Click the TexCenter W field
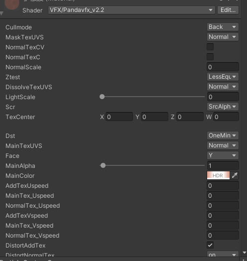This screenshot has height=261, width=247. [226, 117]
